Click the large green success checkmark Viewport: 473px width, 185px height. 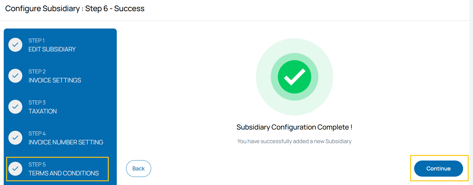(294, 77)
